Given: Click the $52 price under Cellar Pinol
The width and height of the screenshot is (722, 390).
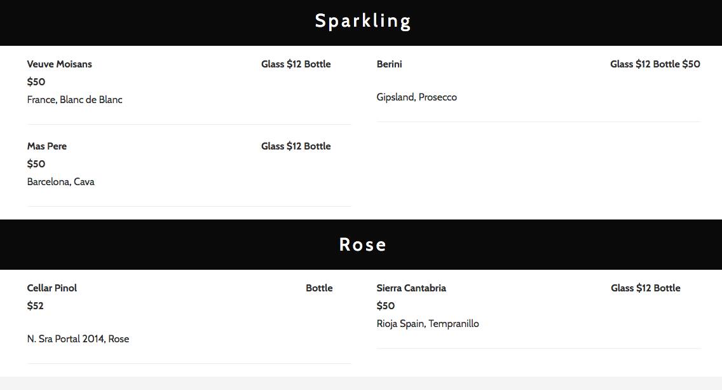Looking at the screenshot, I should tap(36, 305).
